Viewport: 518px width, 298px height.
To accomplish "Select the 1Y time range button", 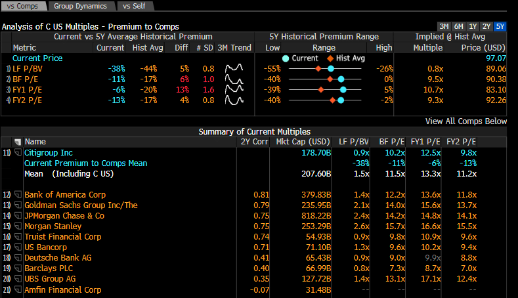I will (472, 26).
